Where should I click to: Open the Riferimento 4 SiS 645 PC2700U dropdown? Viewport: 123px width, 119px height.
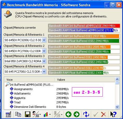pos(44,72)
